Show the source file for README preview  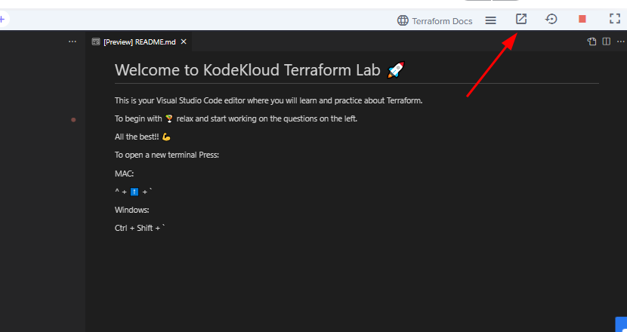(592, 41)
